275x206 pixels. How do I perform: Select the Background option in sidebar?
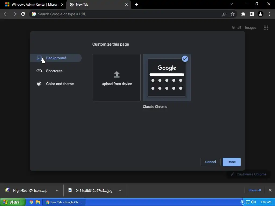(x=56, y=58)
